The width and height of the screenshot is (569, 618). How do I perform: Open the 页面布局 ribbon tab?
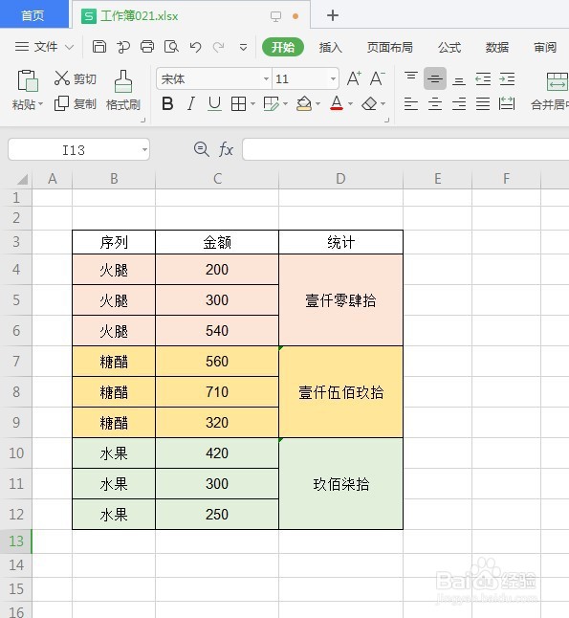tap(390, 48)
